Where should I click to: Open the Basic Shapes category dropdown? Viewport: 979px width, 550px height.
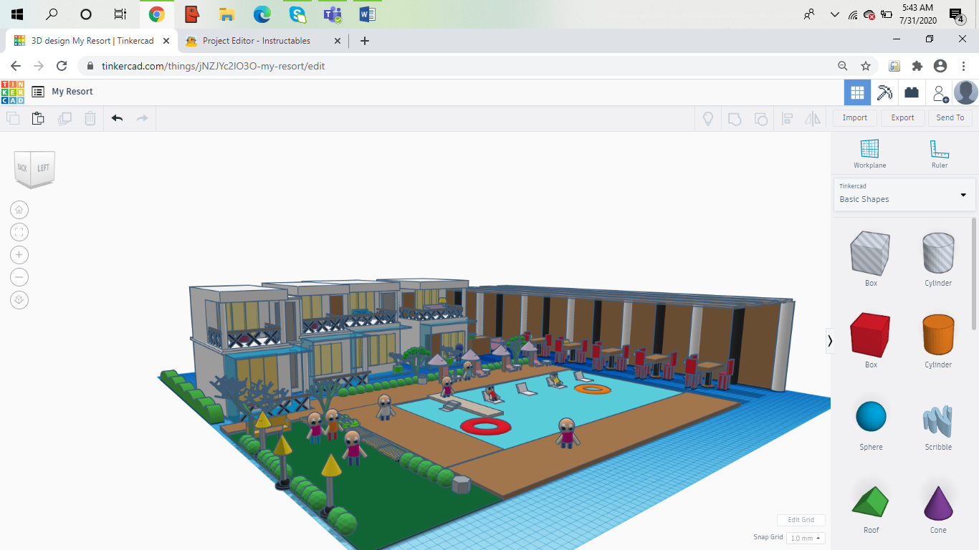(x=904, y=194)
